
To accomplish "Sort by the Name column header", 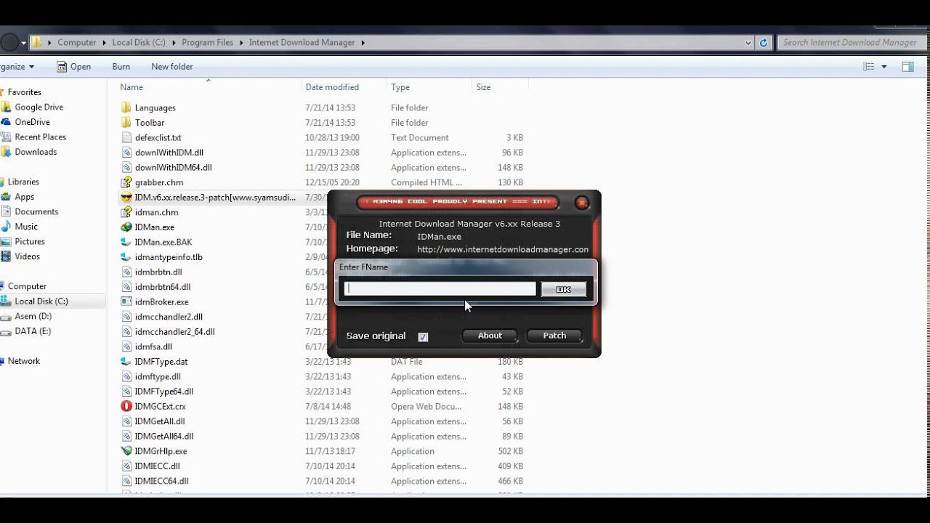I will (x=132, y=87).
